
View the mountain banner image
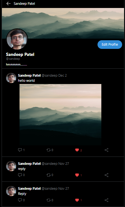point(63,23)
